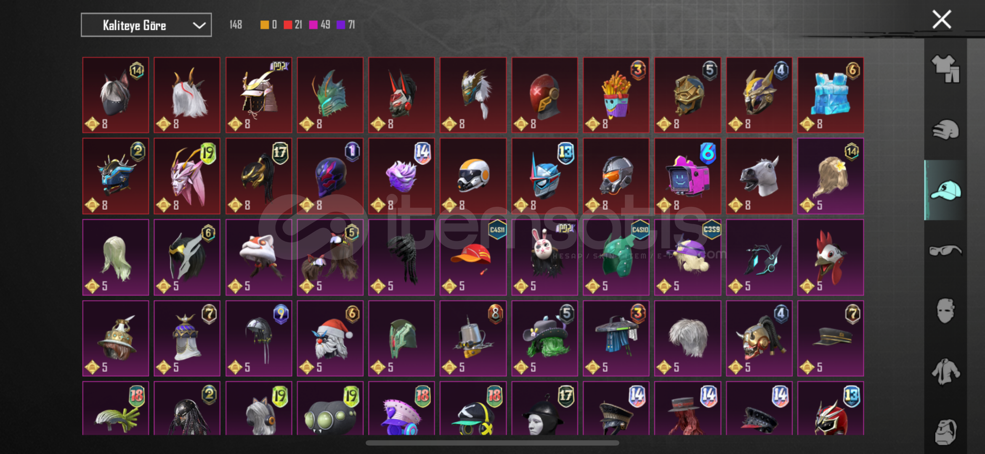Click the purple quality count swatch
The height and width of the screenshot is (454, 985).
[x=341, y=25]
